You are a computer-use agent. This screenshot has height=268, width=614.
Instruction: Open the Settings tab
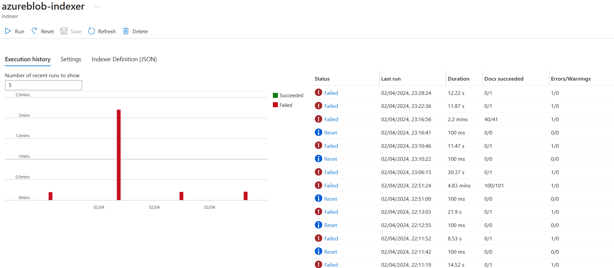(71, 59)
